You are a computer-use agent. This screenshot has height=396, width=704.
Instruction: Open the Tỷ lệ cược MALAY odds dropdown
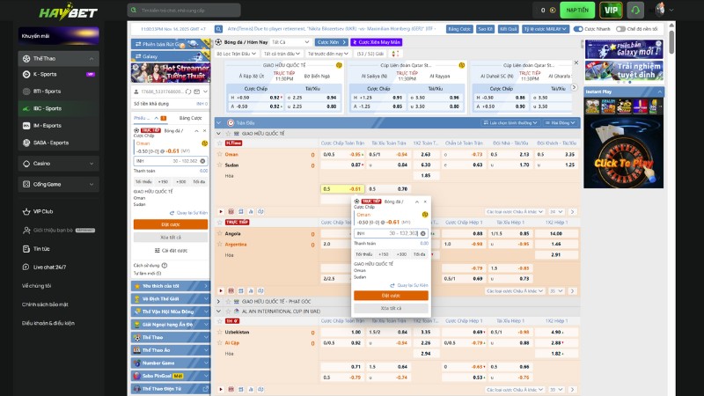click(546, 29)
